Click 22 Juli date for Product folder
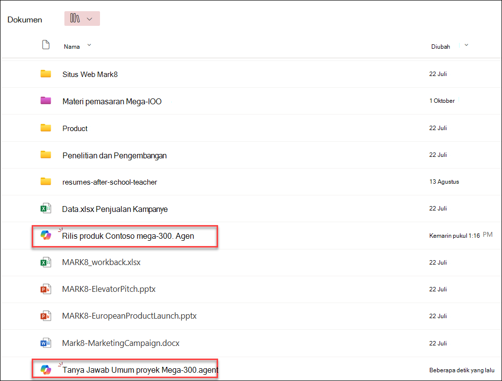Image resolution: width=502 pixels, height=381 pixels. tap(438, 128)
